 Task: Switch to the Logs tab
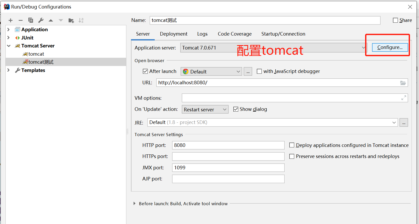point(202,34)
